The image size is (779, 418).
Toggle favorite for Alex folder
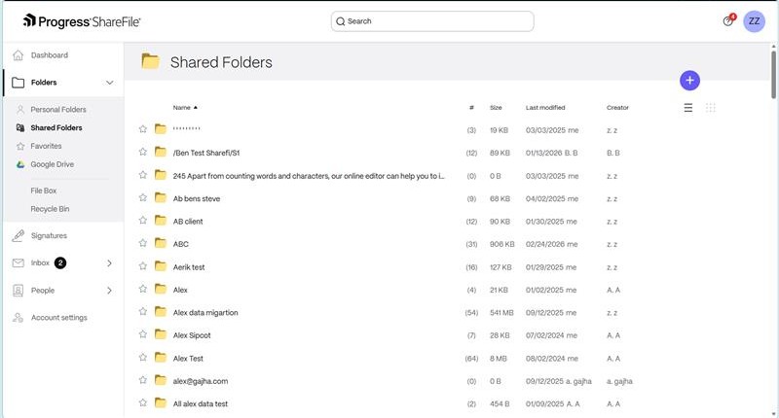coord(143,289)
